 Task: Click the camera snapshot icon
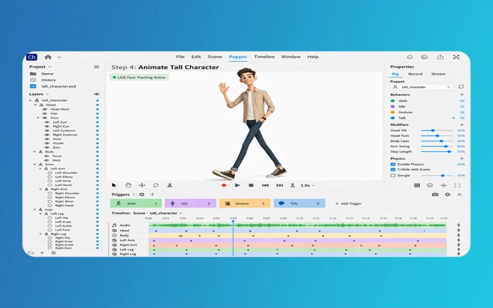pyautogui.click(x=435, y=194)
